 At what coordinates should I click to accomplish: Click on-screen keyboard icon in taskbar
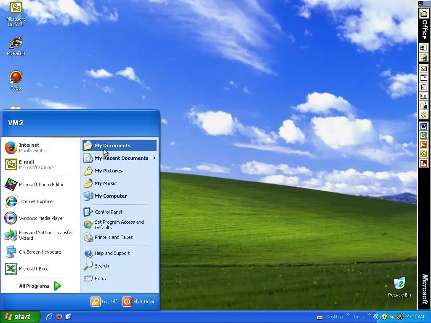click(x=320, y=317)
